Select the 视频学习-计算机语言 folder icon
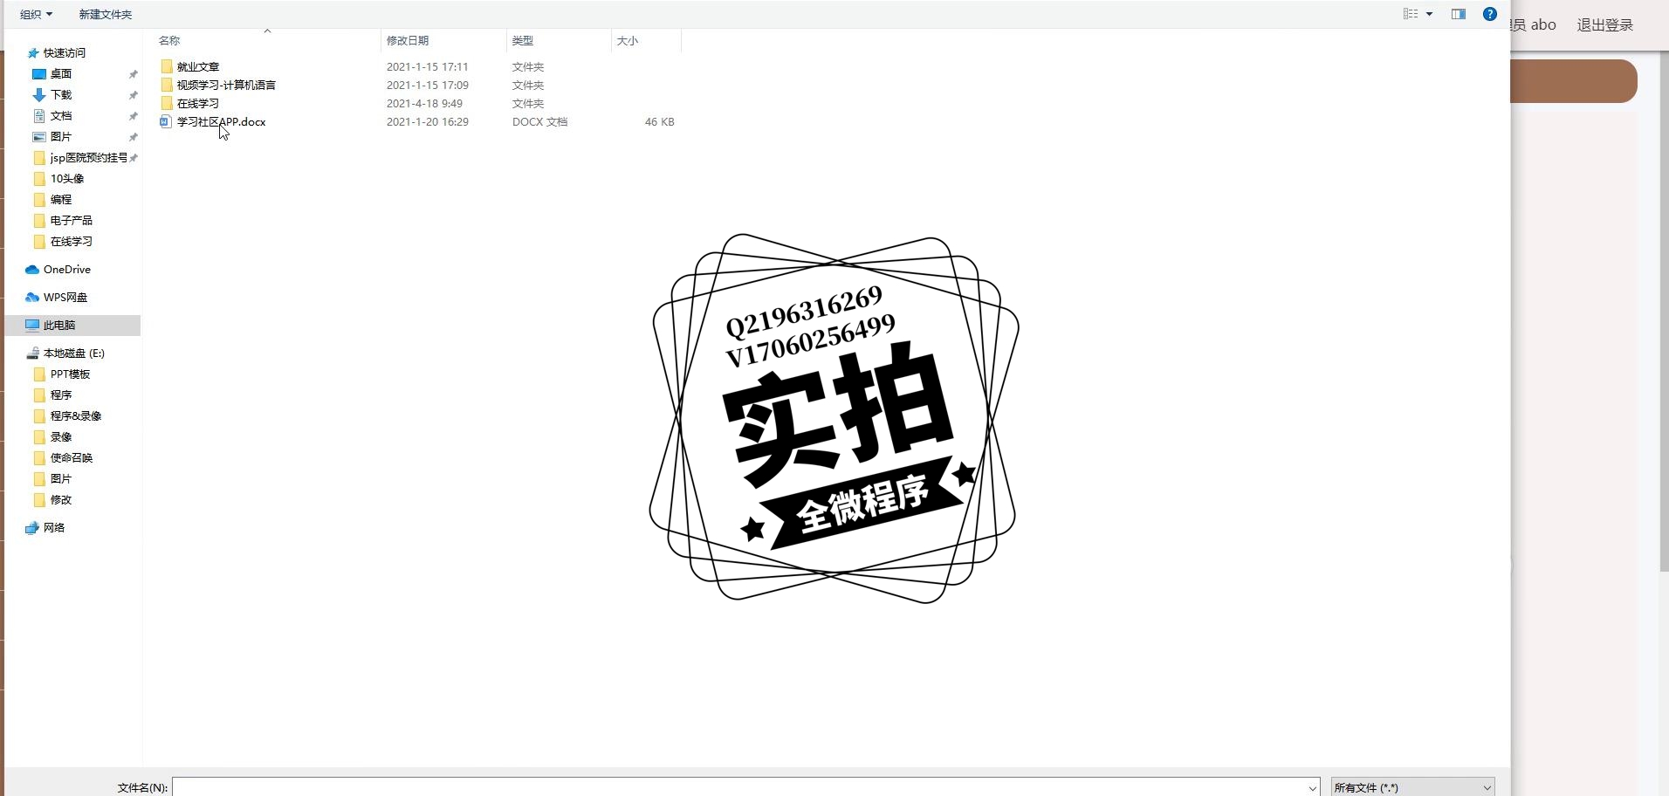This screenshot has width=1669, height=796. (x=167, y=85)
